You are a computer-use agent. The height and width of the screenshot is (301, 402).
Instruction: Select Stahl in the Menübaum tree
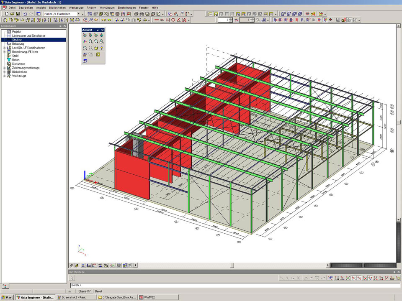click(15, 56)
